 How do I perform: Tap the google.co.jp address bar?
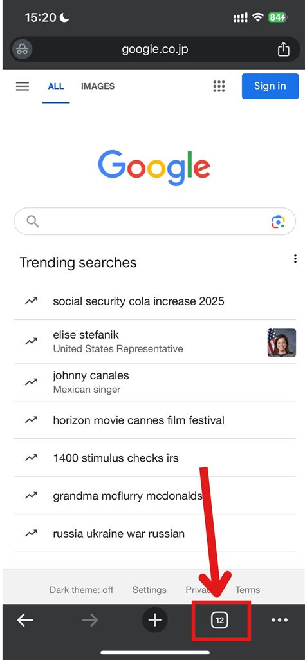click(155, 49)
